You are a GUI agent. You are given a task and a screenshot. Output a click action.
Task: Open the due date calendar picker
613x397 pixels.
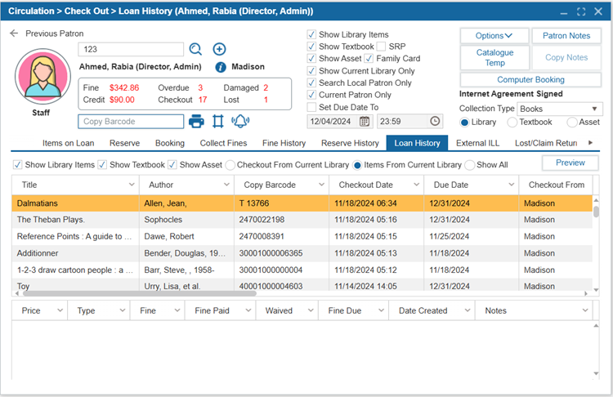pyautogui.click(x=365, y=121)
